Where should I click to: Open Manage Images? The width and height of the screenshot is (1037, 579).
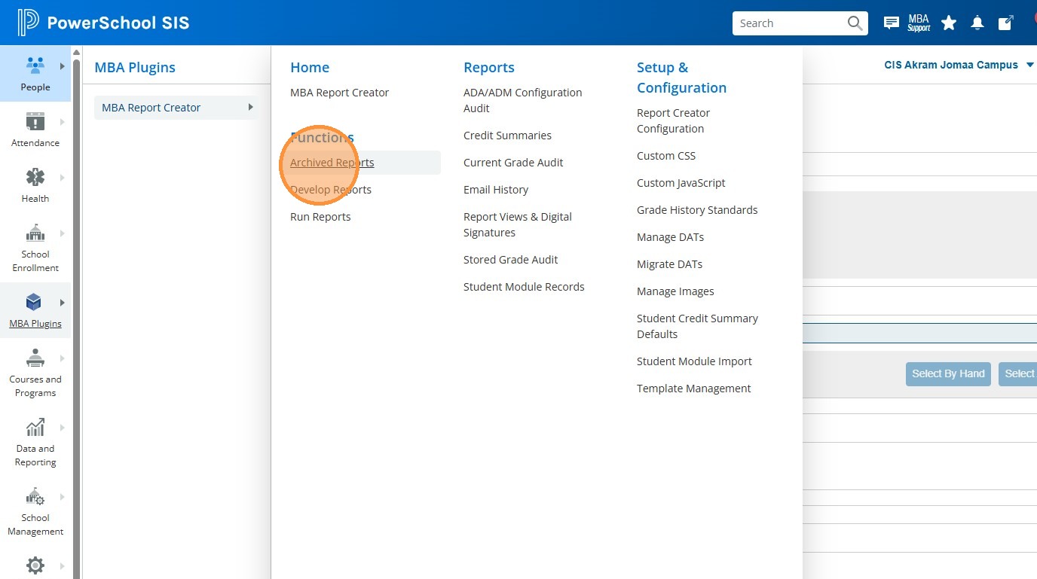[x=675, y=291]
